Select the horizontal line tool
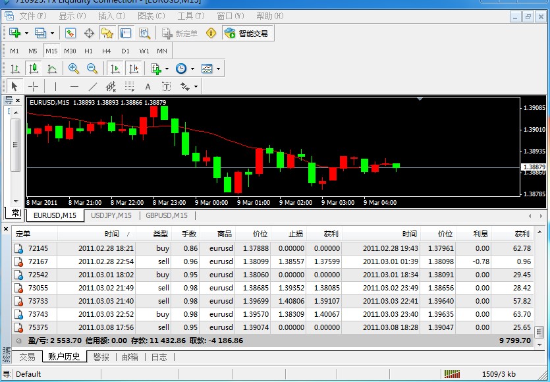 click(74, 86)
